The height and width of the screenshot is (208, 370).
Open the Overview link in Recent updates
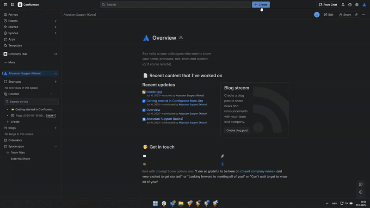click(153, 110)
